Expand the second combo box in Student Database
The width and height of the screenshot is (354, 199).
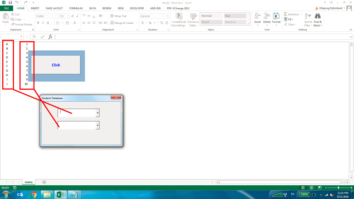tap(97, 126)
